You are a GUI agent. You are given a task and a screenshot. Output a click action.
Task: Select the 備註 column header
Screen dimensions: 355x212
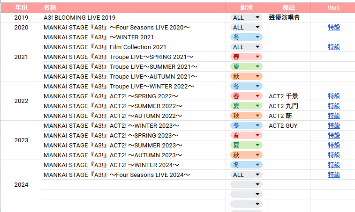289,7
